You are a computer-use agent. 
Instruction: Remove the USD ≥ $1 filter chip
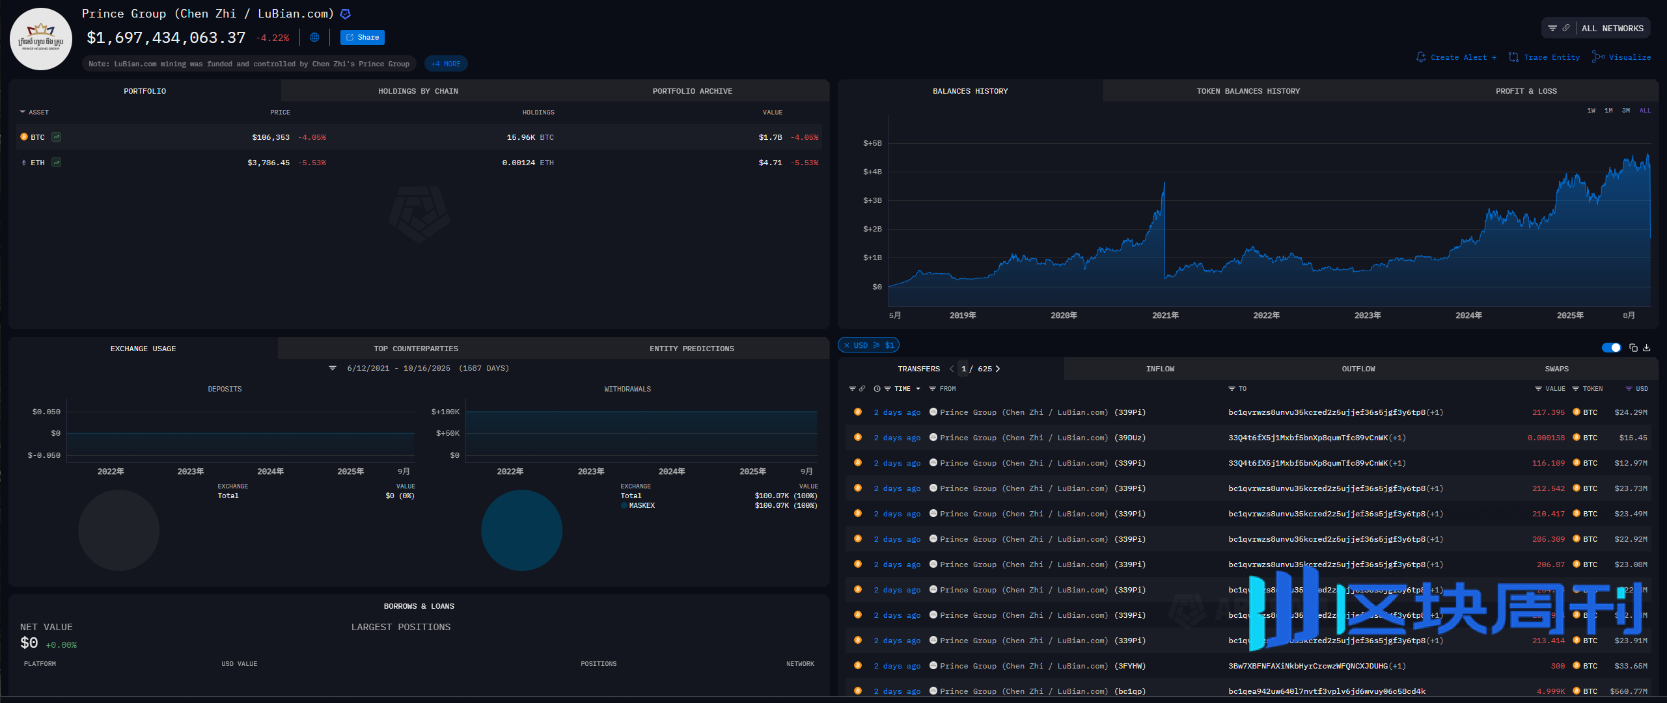[847, 345]
